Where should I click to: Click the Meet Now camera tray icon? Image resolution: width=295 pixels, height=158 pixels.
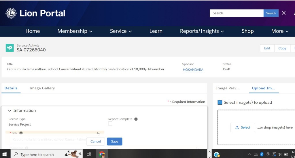[268, 155]
